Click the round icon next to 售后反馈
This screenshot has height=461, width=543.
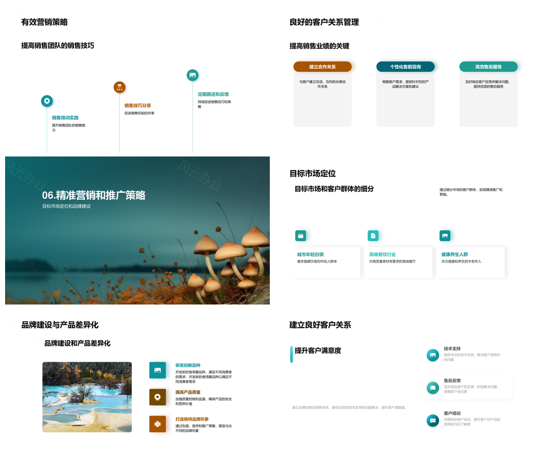pos(433,388)
